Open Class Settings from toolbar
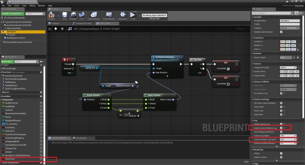This screenshot has height=165, width=305. (x=94, y=16)
